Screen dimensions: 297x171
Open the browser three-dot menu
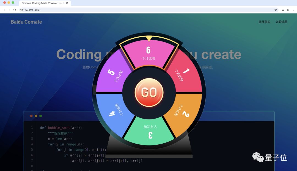click(293, 10)
